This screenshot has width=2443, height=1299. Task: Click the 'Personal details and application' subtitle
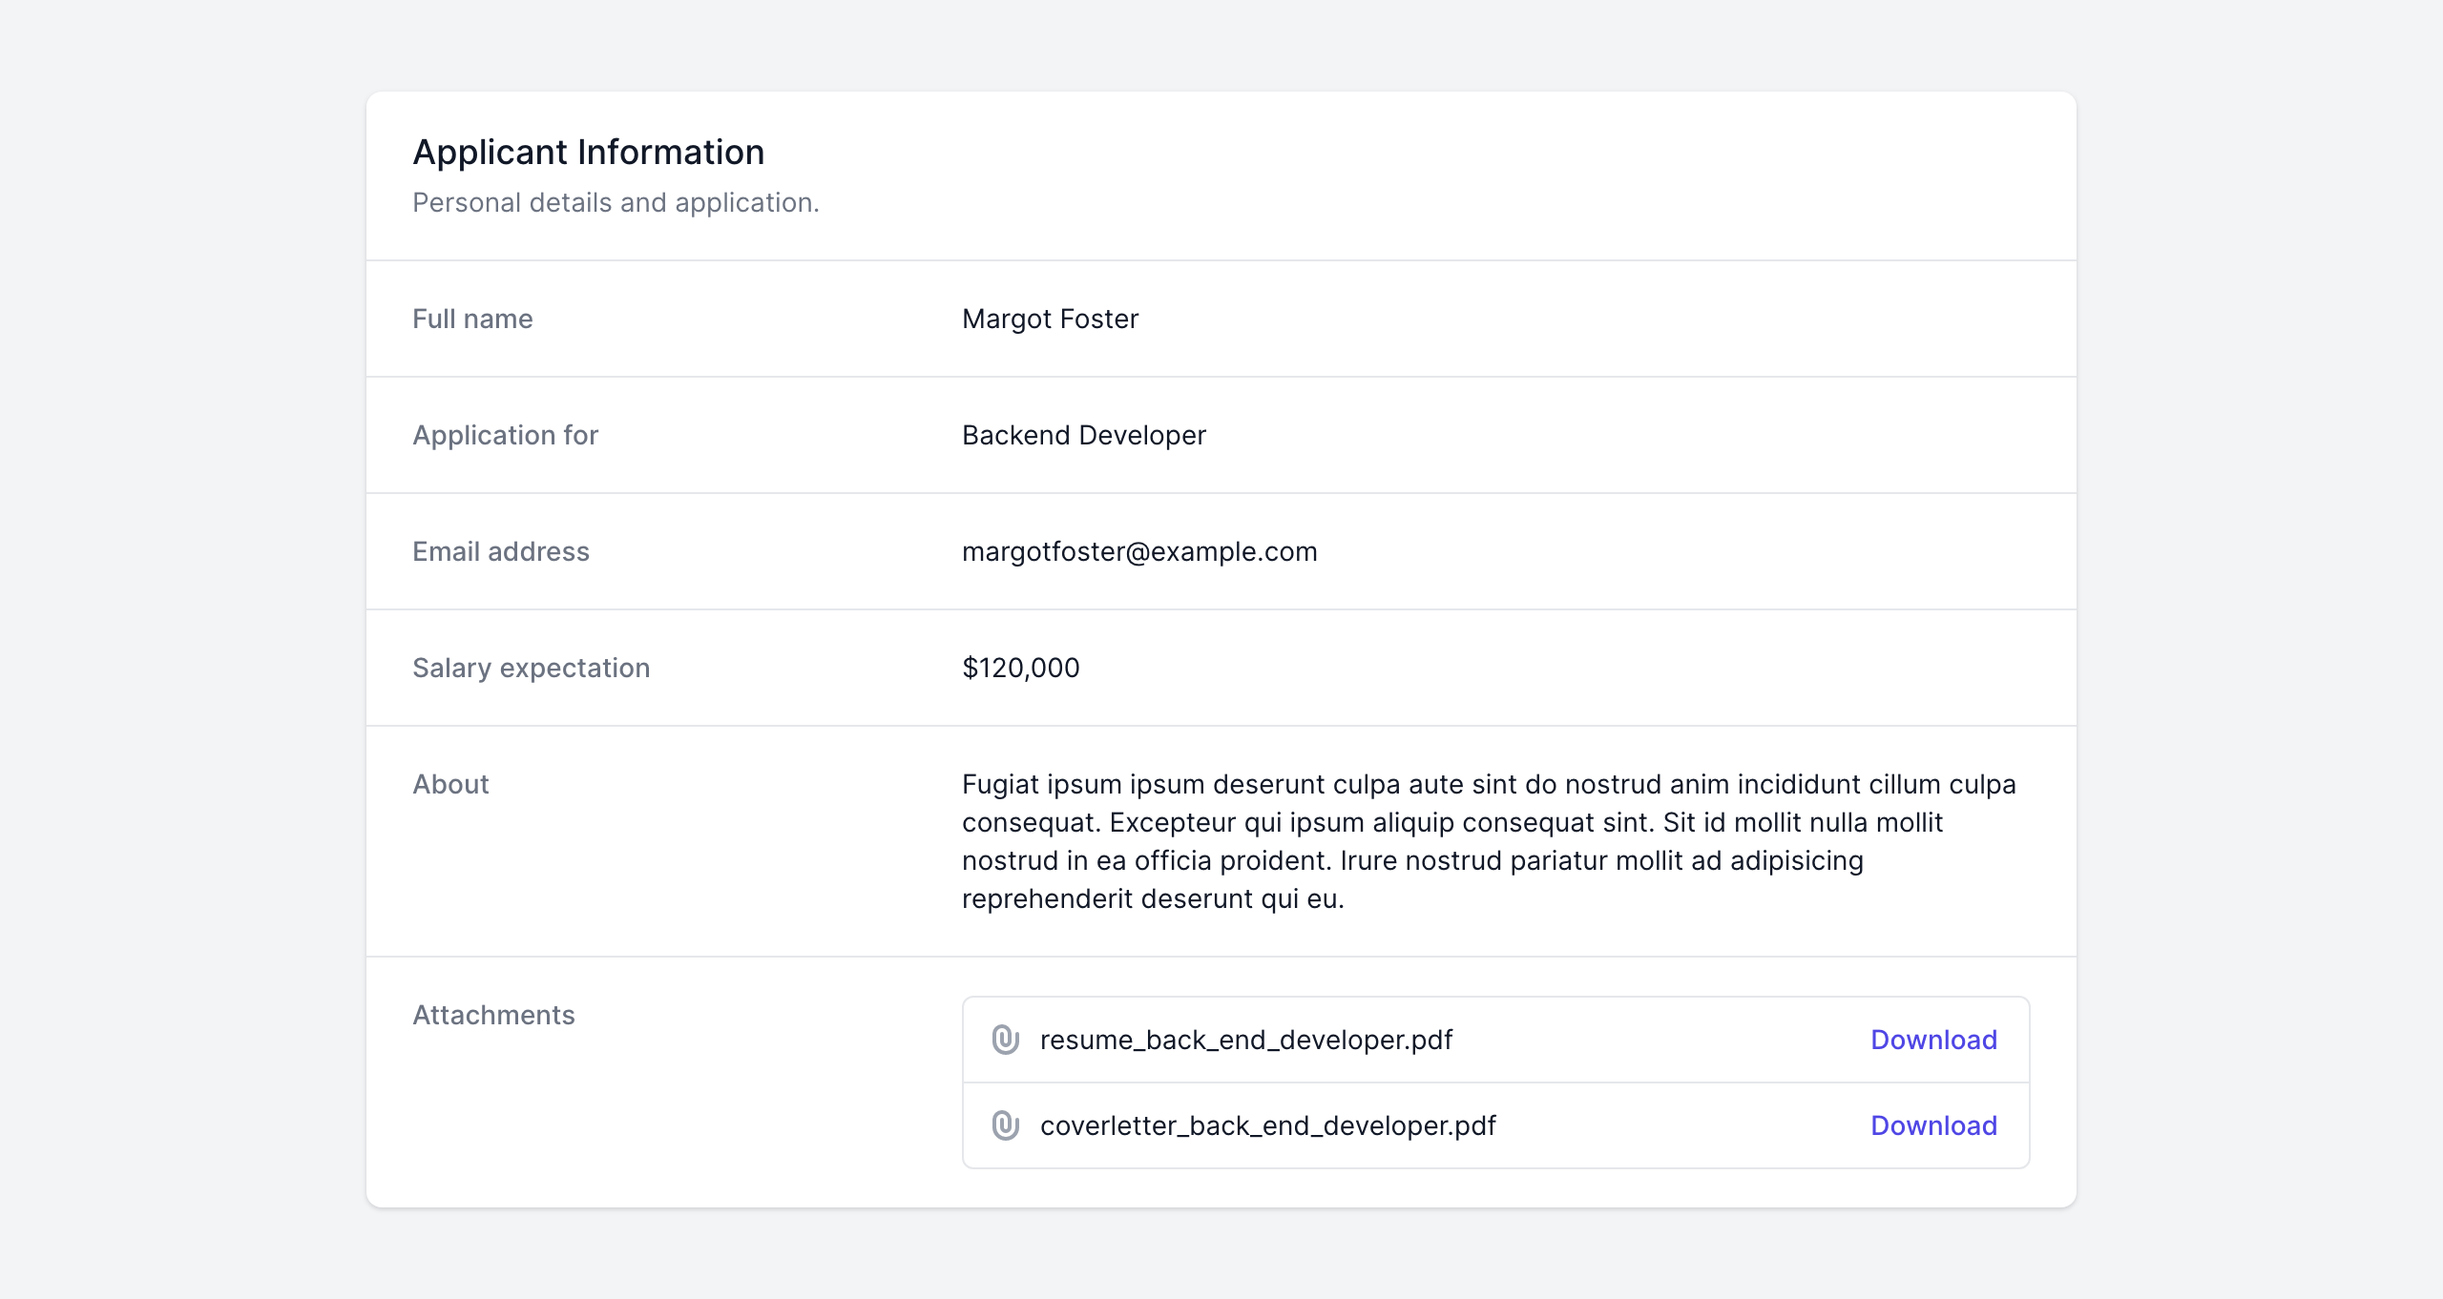[616, 202]
